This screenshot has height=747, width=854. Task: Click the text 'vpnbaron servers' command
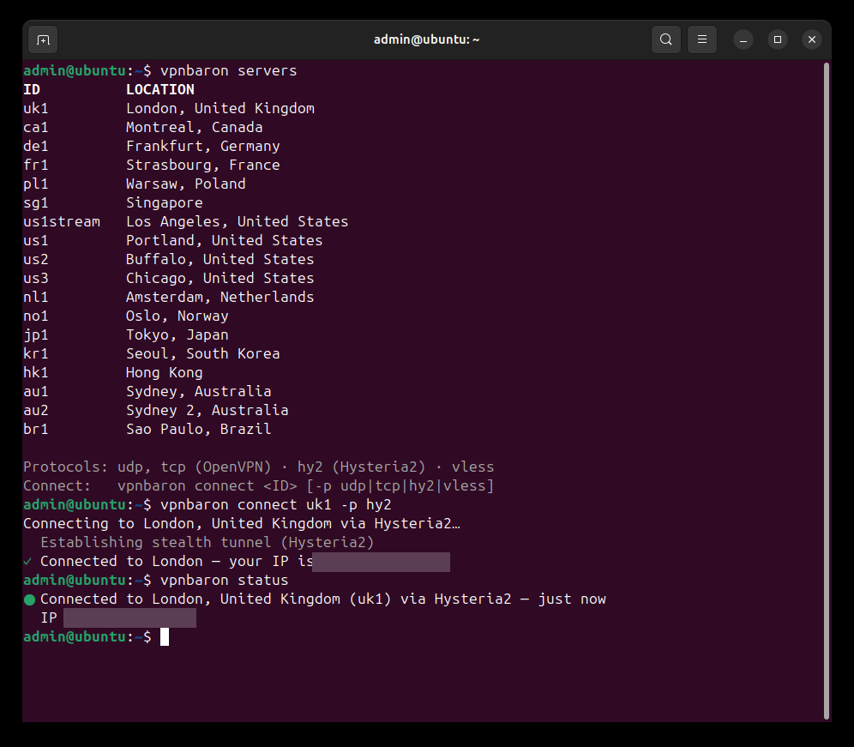(229, 71)
